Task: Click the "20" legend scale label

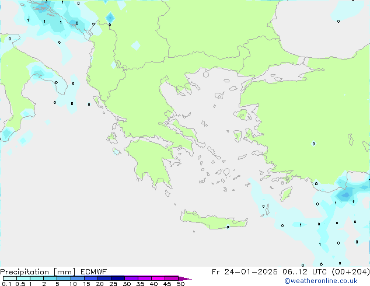Action: tap(100, 284)
